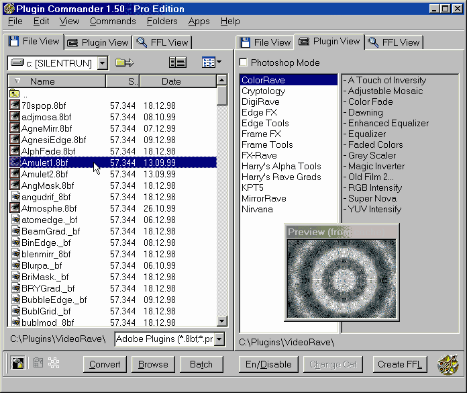Open the Commands menu
467x393 pixels.
(113, 21)
